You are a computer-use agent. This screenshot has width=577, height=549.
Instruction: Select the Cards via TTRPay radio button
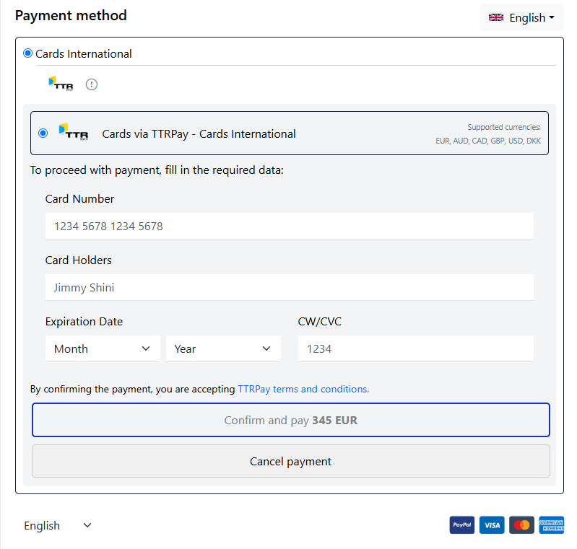pyautogui.click(x=43, y=133)
